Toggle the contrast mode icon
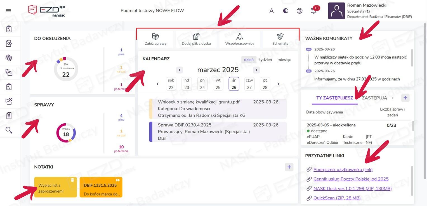 [286, 11]
